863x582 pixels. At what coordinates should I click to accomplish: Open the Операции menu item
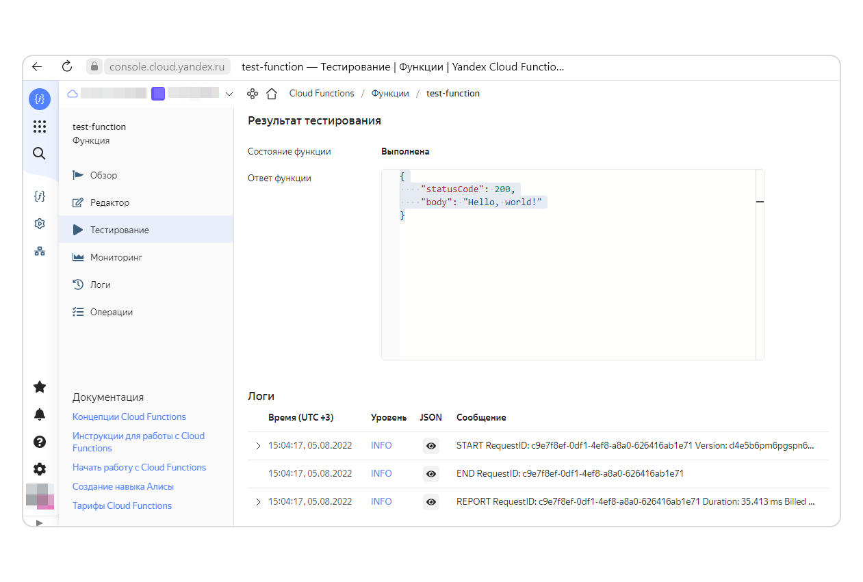146,312
